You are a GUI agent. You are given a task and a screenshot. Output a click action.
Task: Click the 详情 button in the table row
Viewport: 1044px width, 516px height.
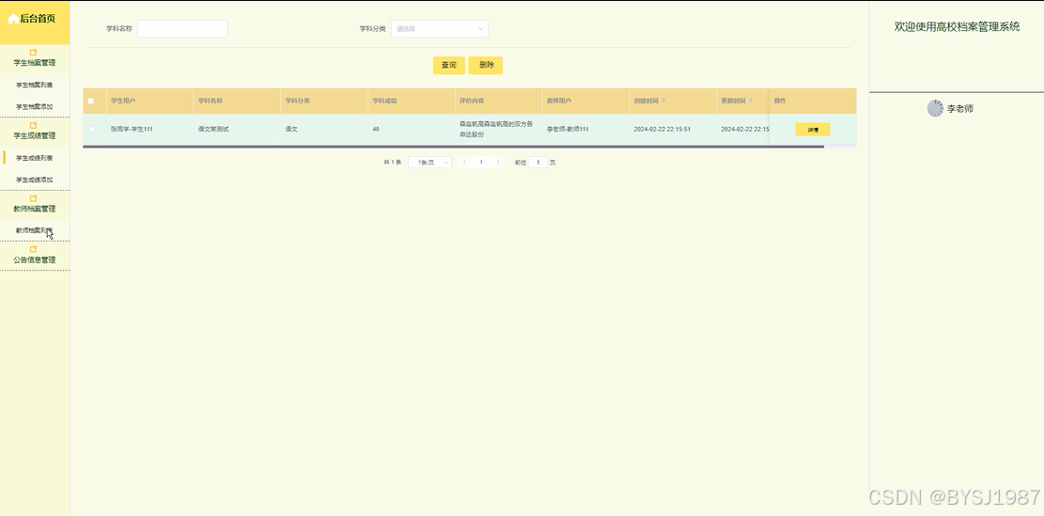click(812, 130)
